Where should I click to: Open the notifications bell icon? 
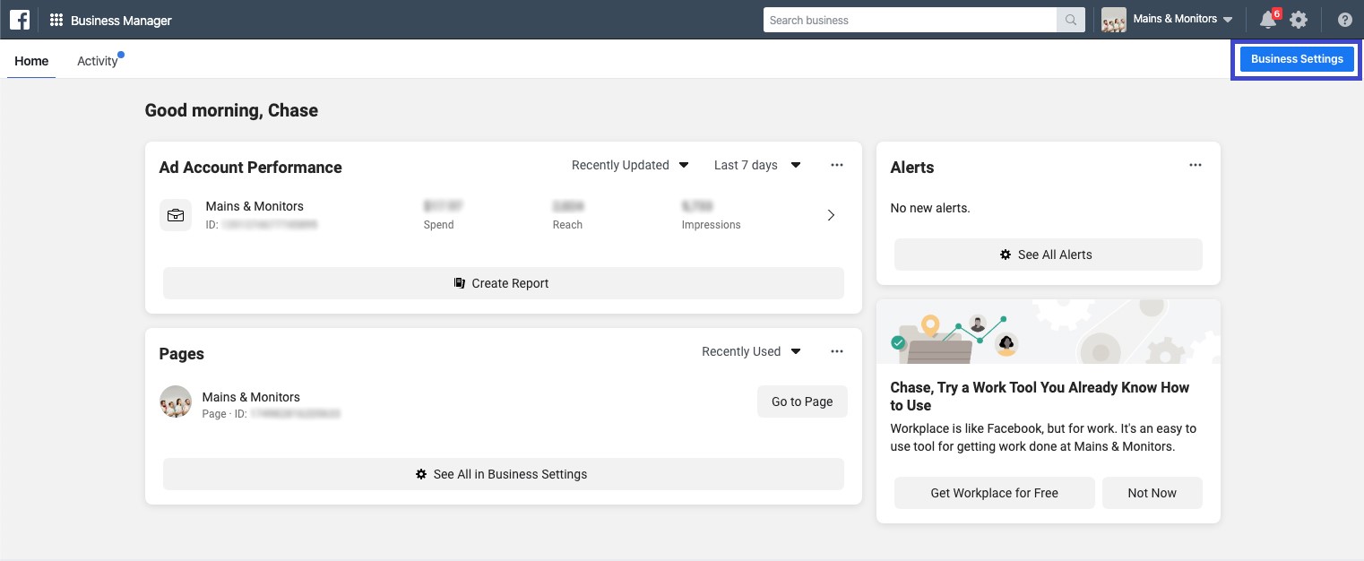click(x=1267, y=20)
